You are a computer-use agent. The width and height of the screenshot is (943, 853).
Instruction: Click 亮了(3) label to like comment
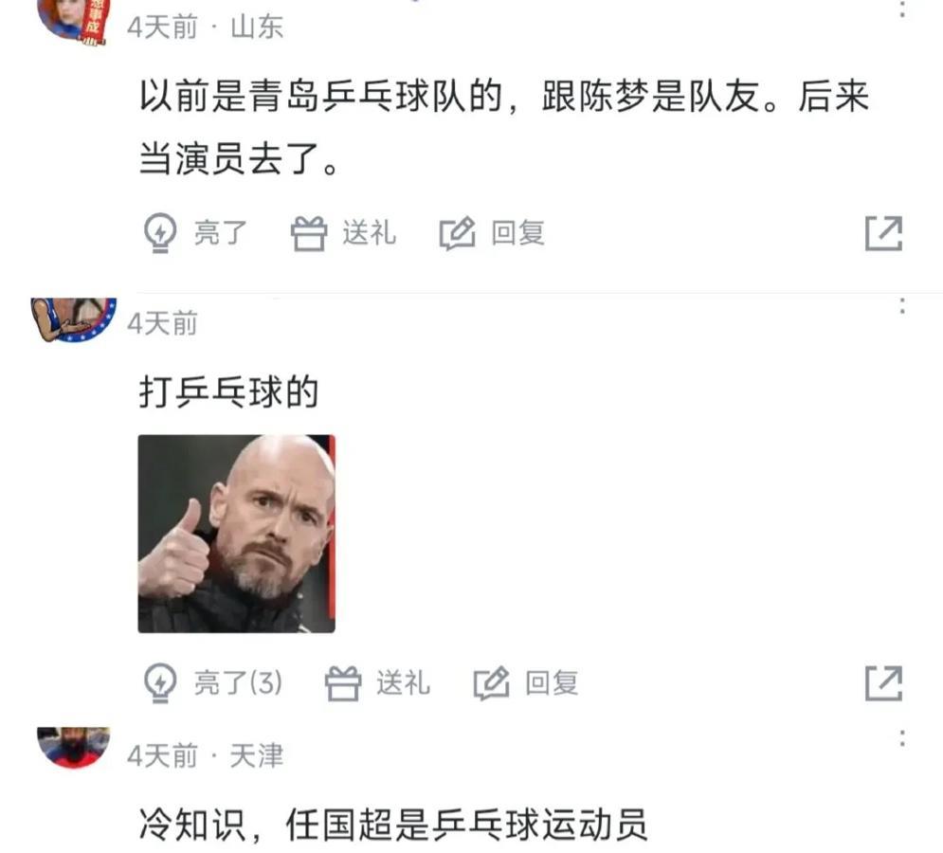pyautogui.click(x=238, y=683)
